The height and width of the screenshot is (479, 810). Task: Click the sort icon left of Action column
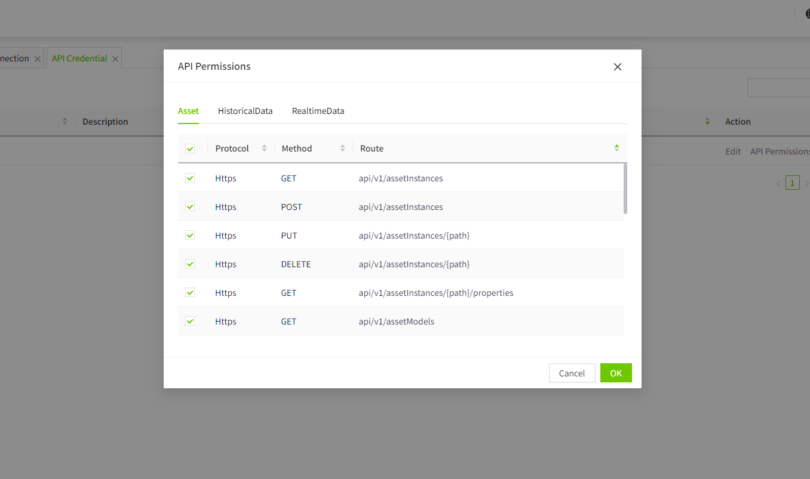(x=707, y=122)
